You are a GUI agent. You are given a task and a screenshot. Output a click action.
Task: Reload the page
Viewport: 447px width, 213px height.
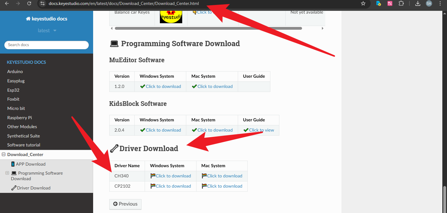29,3
